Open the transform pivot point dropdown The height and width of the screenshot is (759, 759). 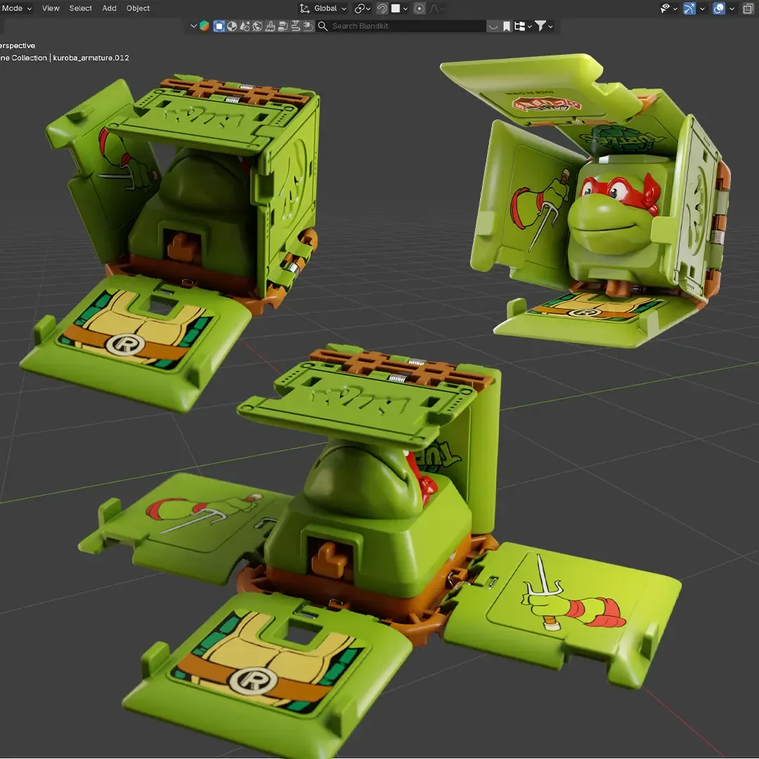pos(362,8)
